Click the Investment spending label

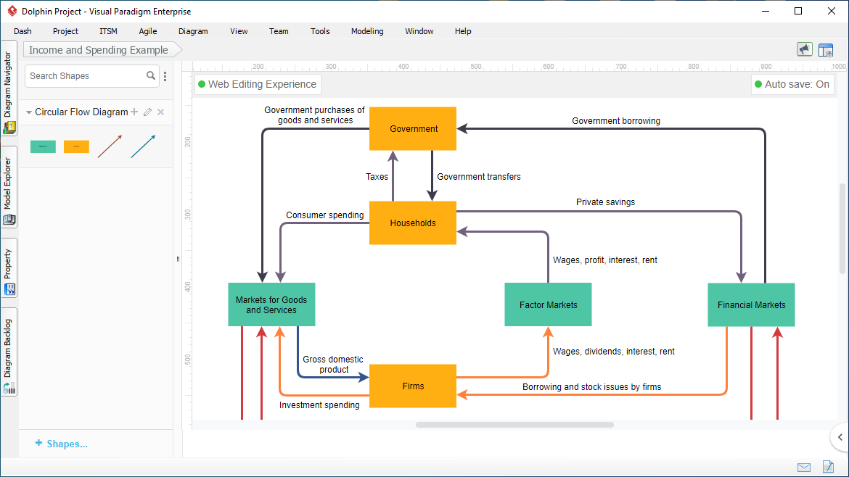pos(319,405)
